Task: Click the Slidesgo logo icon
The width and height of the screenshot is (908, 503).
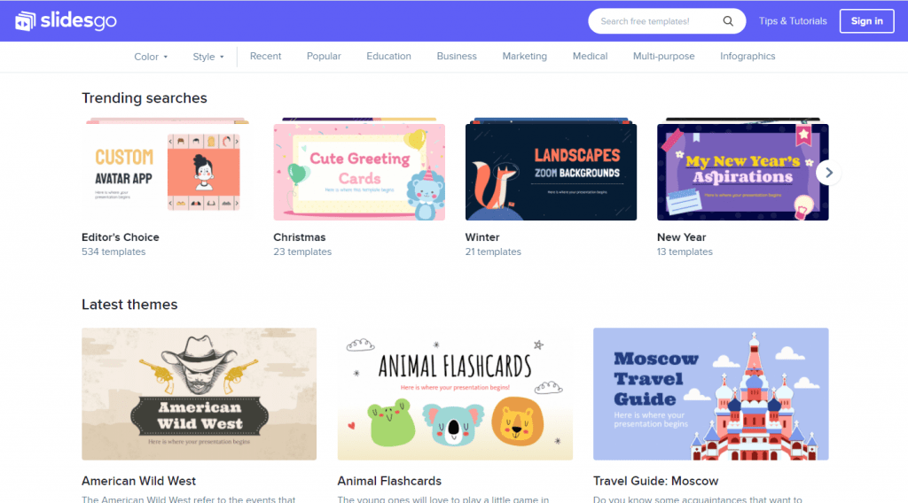Action: click(x=25, y=21)
